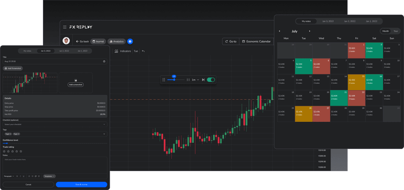The image size is (404, 190).
Task: Select Jan 1, 2022 tab in calendar panel
Action: 371,21
